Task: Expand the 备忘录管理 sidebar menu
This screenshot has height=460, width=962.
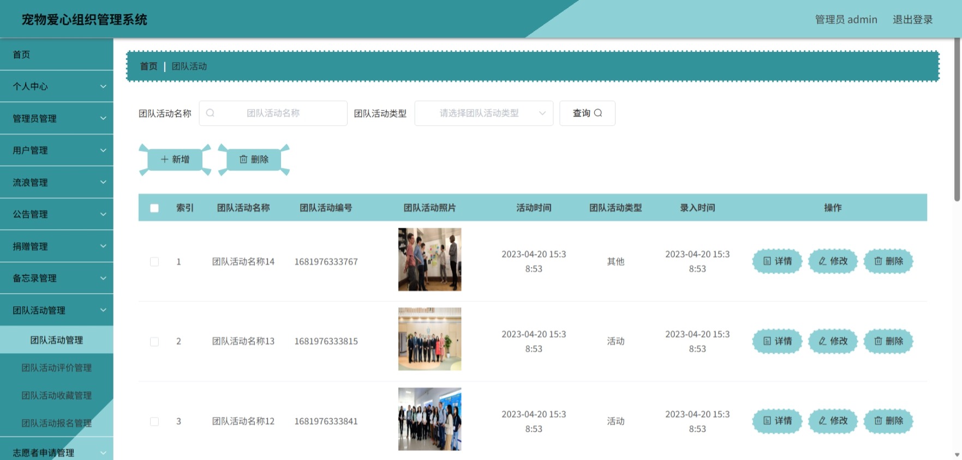Action: point(57,278)
